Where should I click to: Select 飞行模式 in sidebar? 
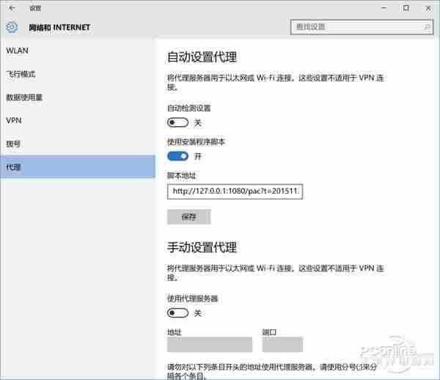click(21, 74)
